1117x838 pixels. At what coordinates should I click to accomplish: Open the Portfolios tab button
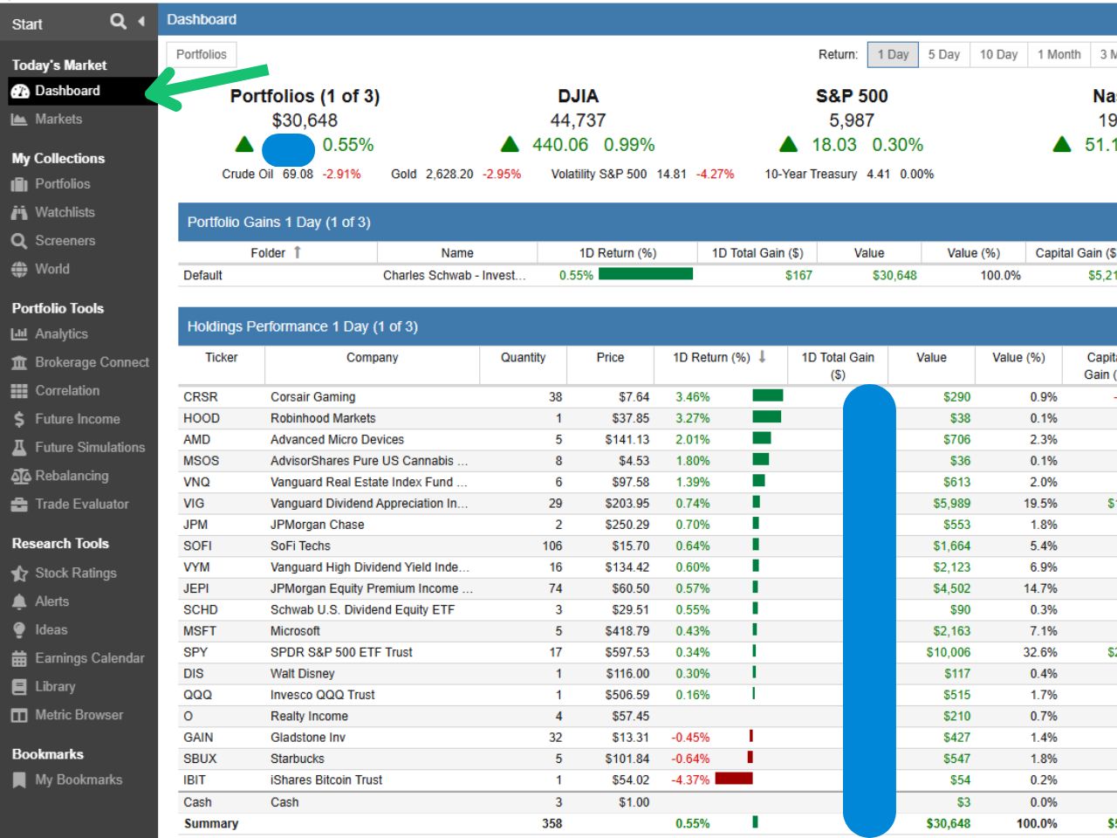coord(202,54)
